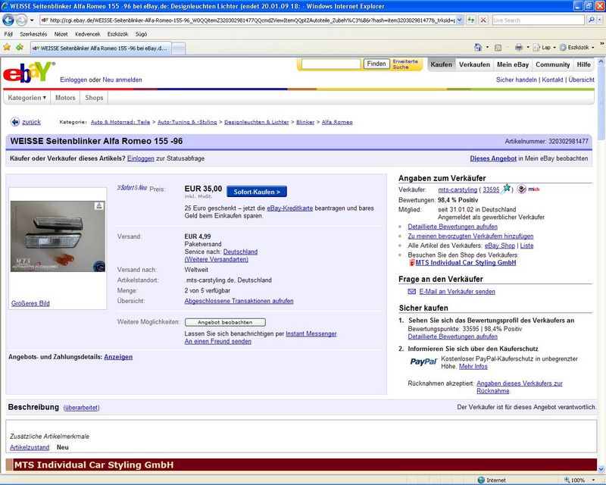Go back with the browser Back arrow
Image resolution: width=606 pixels, height=485 pixels.
click(8, 20)
